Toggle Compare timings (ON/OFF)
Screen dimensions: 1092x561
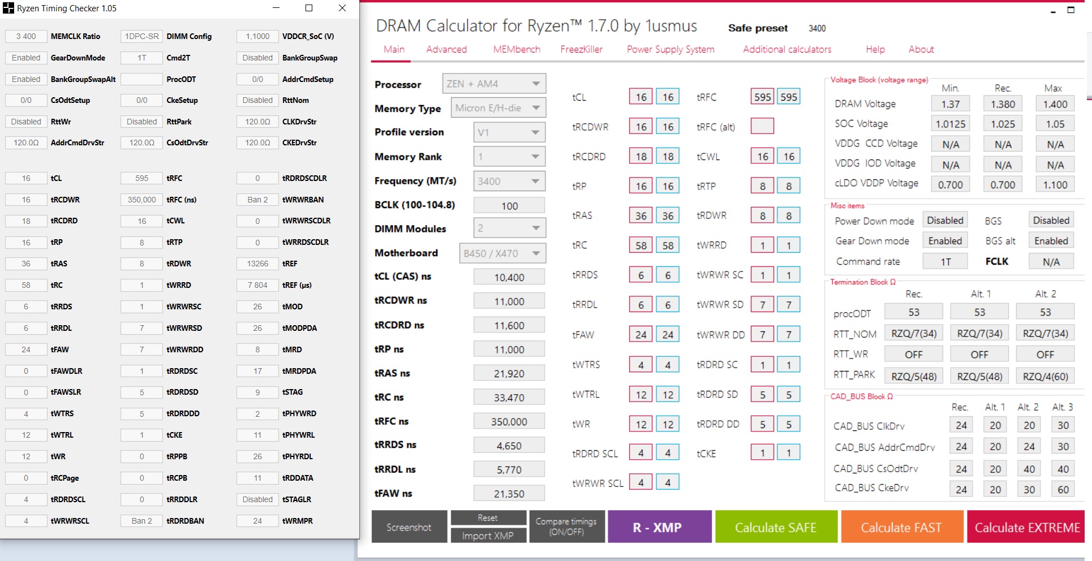tap(566, 527)
